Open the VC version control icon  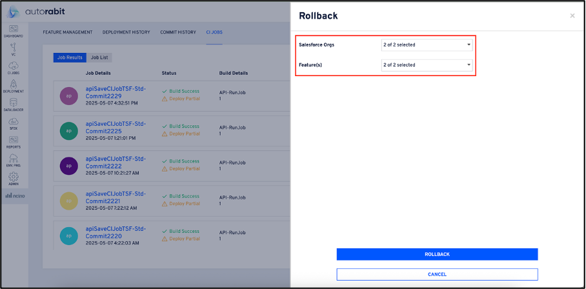13,49
